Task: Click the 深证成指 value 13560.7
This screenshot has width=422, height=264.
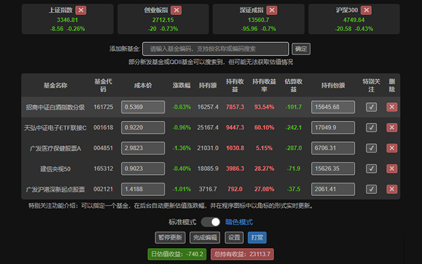Action: (x=258, y=20)
